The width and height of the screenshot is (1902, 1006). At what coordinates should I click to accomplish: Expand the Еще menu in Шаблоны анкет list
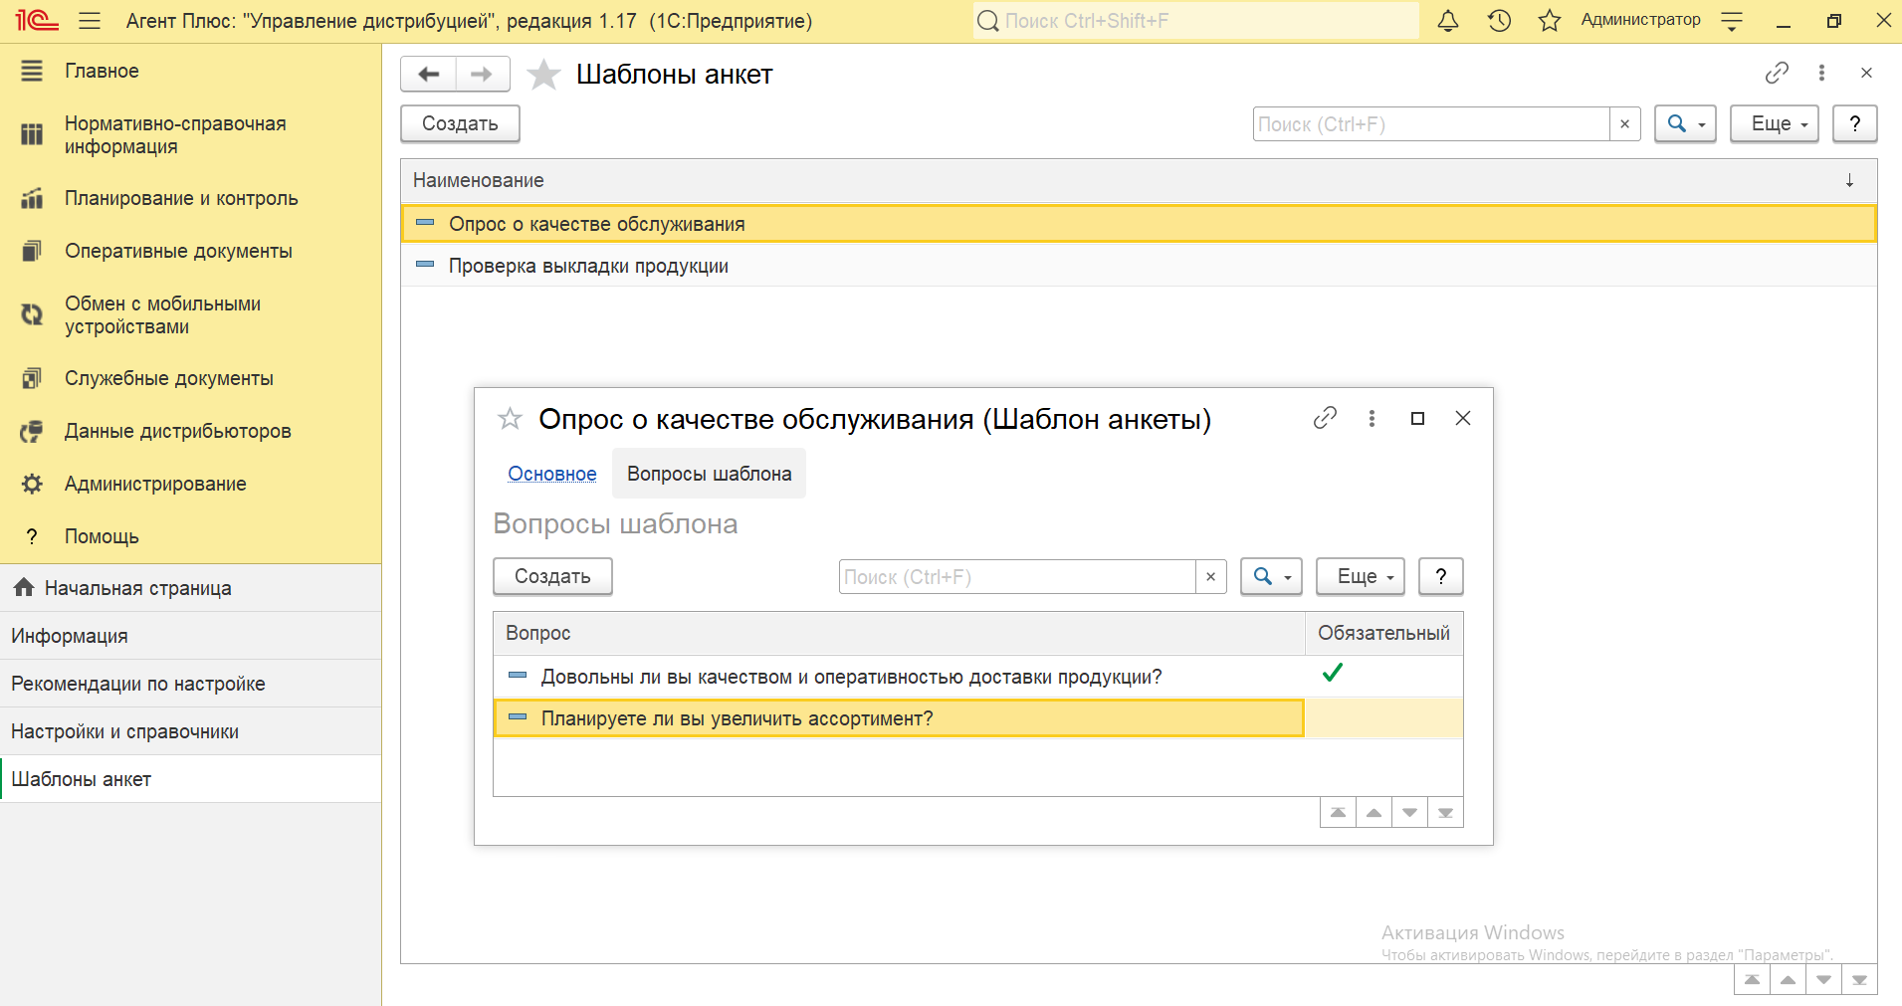pyautogui.click(x=1775, y=124)
